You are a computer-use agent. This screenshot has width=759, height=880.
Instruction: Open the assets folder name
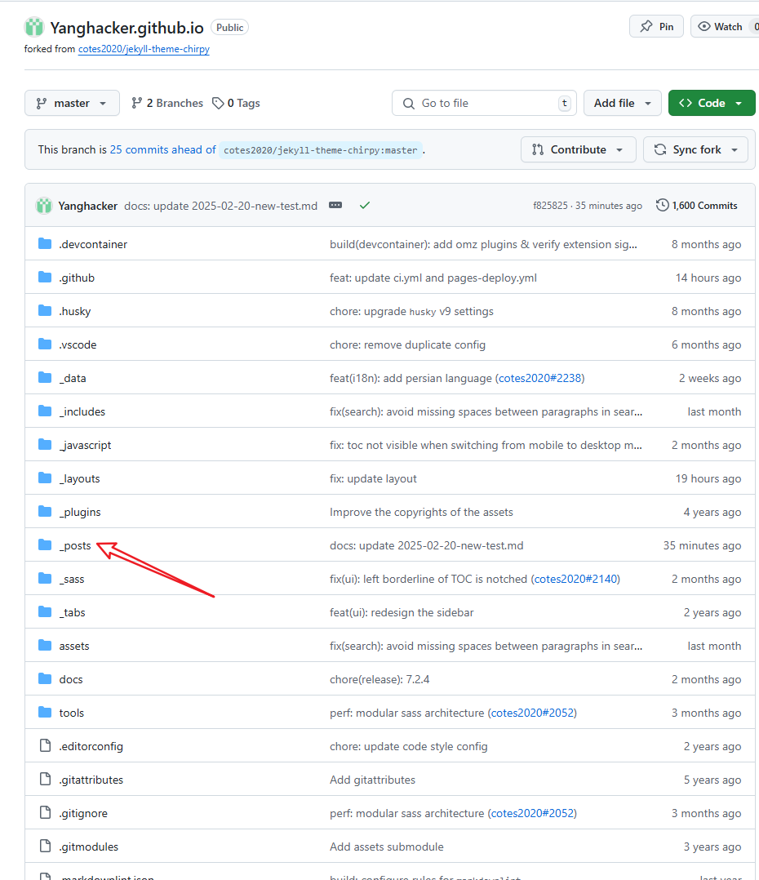(x=74, y=646)
